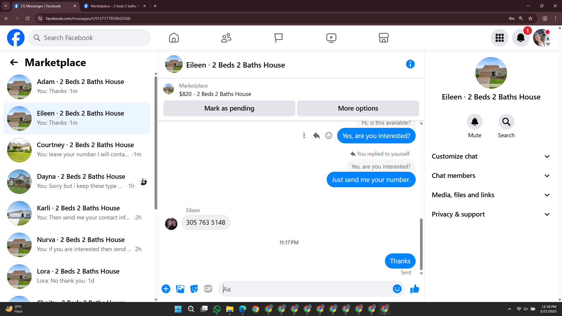Expand the Privacy & support section

[x=491, y=214]
